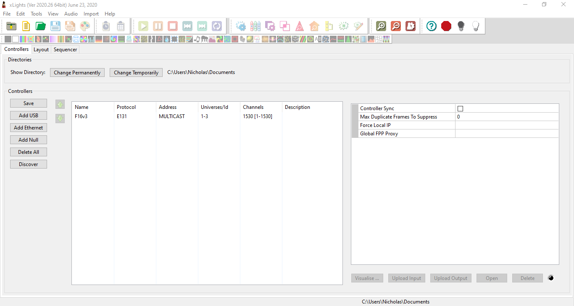Toggle the lit Output To Lights bulb

click(476, 26)
